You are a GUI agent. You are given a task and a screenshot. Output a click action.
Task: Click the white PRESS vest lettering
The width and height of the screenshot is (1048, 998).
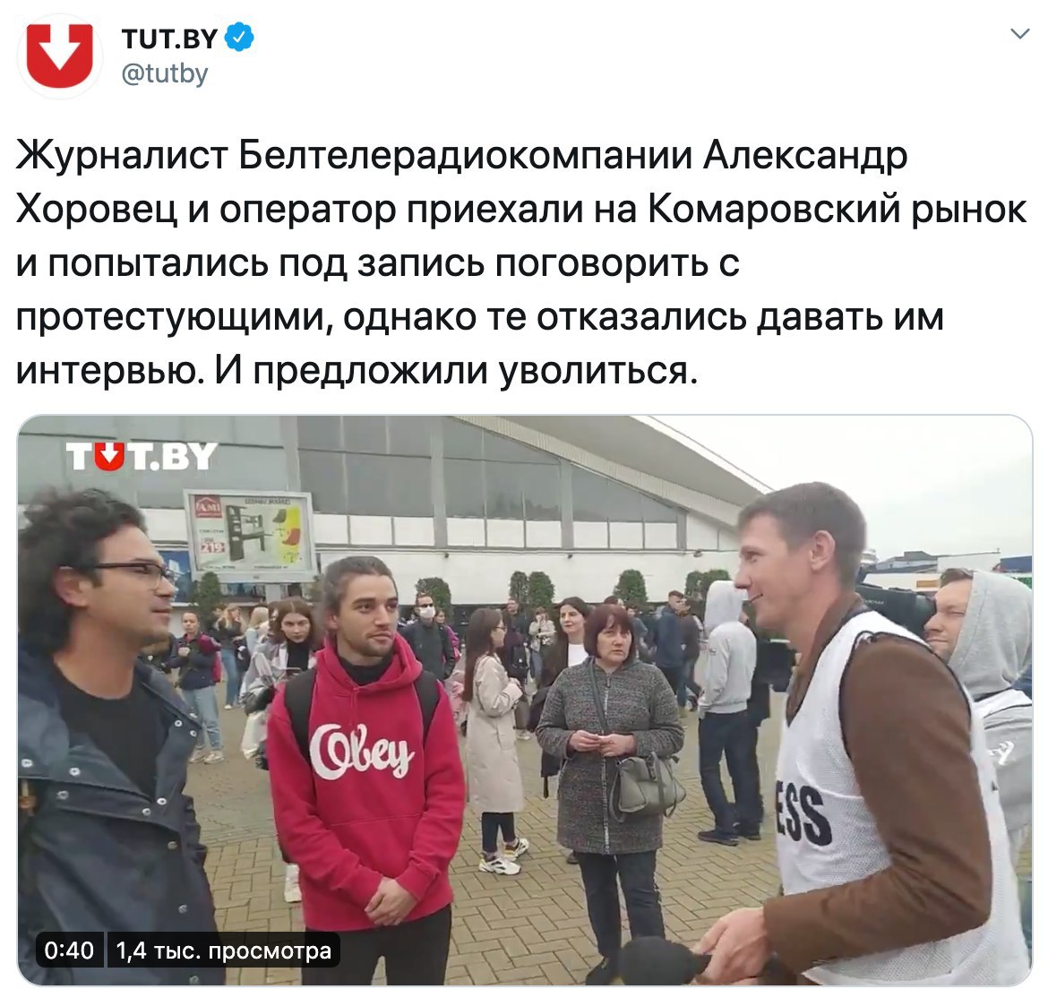(804, 813)
